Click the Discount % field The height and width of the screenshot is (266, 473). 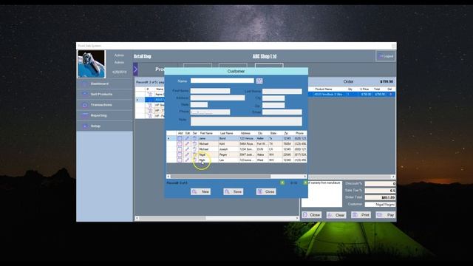(x=380, y=184)
